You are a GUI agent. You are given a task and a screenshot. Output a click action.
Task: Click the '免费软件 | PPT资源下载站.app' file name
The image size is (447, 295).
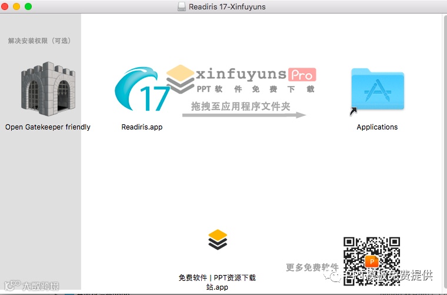(x=217, y=282)
